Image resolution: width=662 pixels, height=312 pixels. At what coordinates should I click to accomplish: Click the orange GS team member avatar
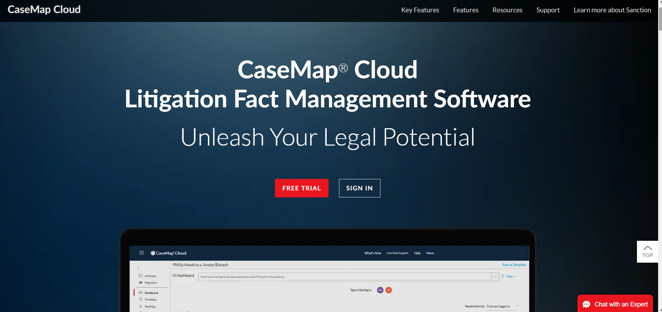pos(389,290)
